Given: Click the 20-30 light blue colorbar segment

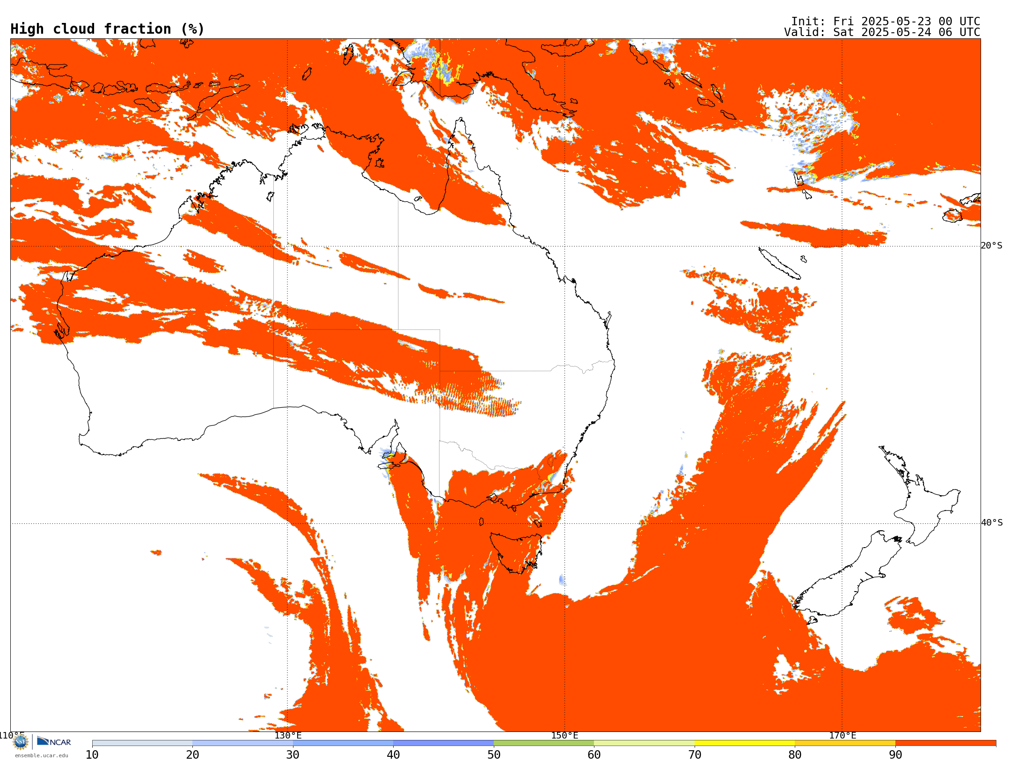Looking at the screenshot, I should [x=242, y=743].
